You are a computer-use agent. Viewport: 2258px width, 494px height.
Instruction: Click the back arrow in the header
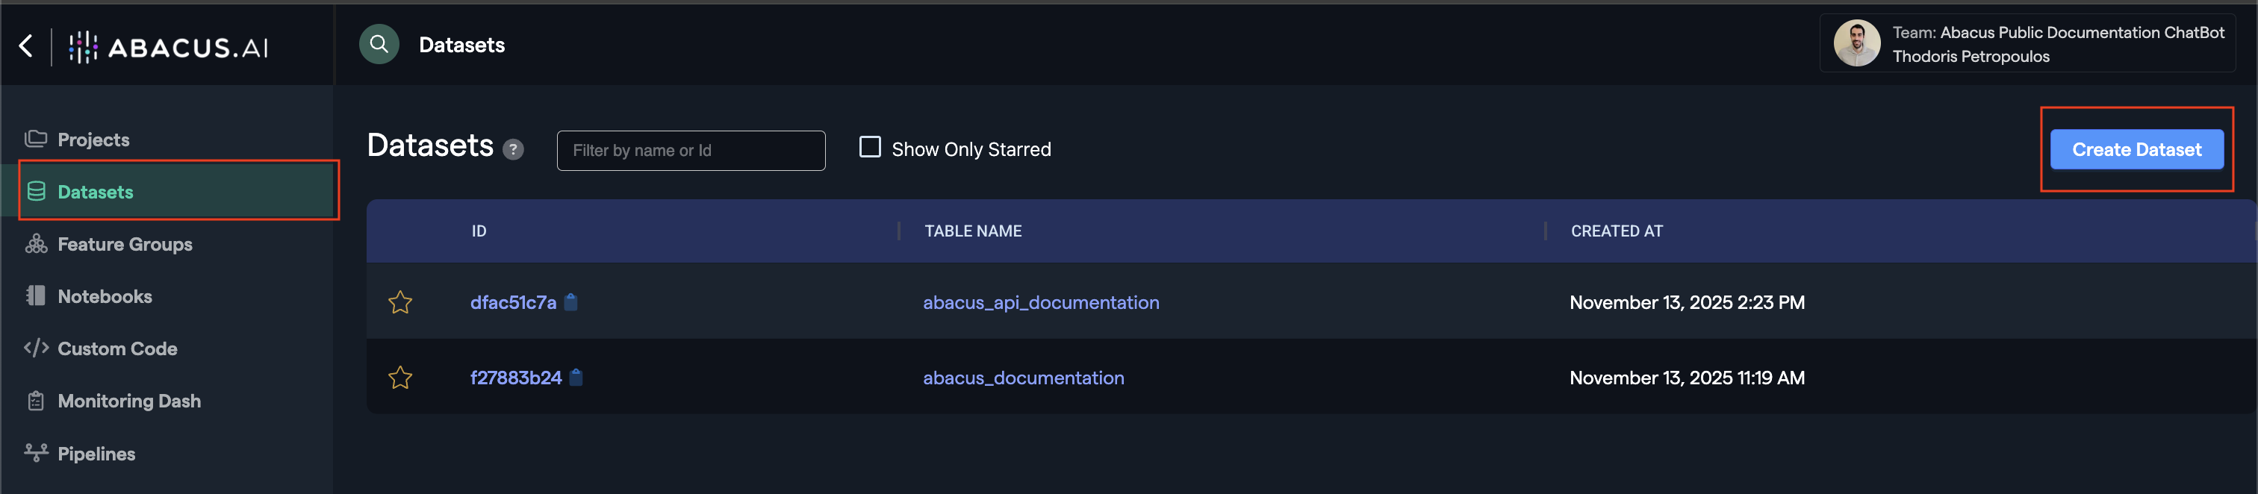26,46
